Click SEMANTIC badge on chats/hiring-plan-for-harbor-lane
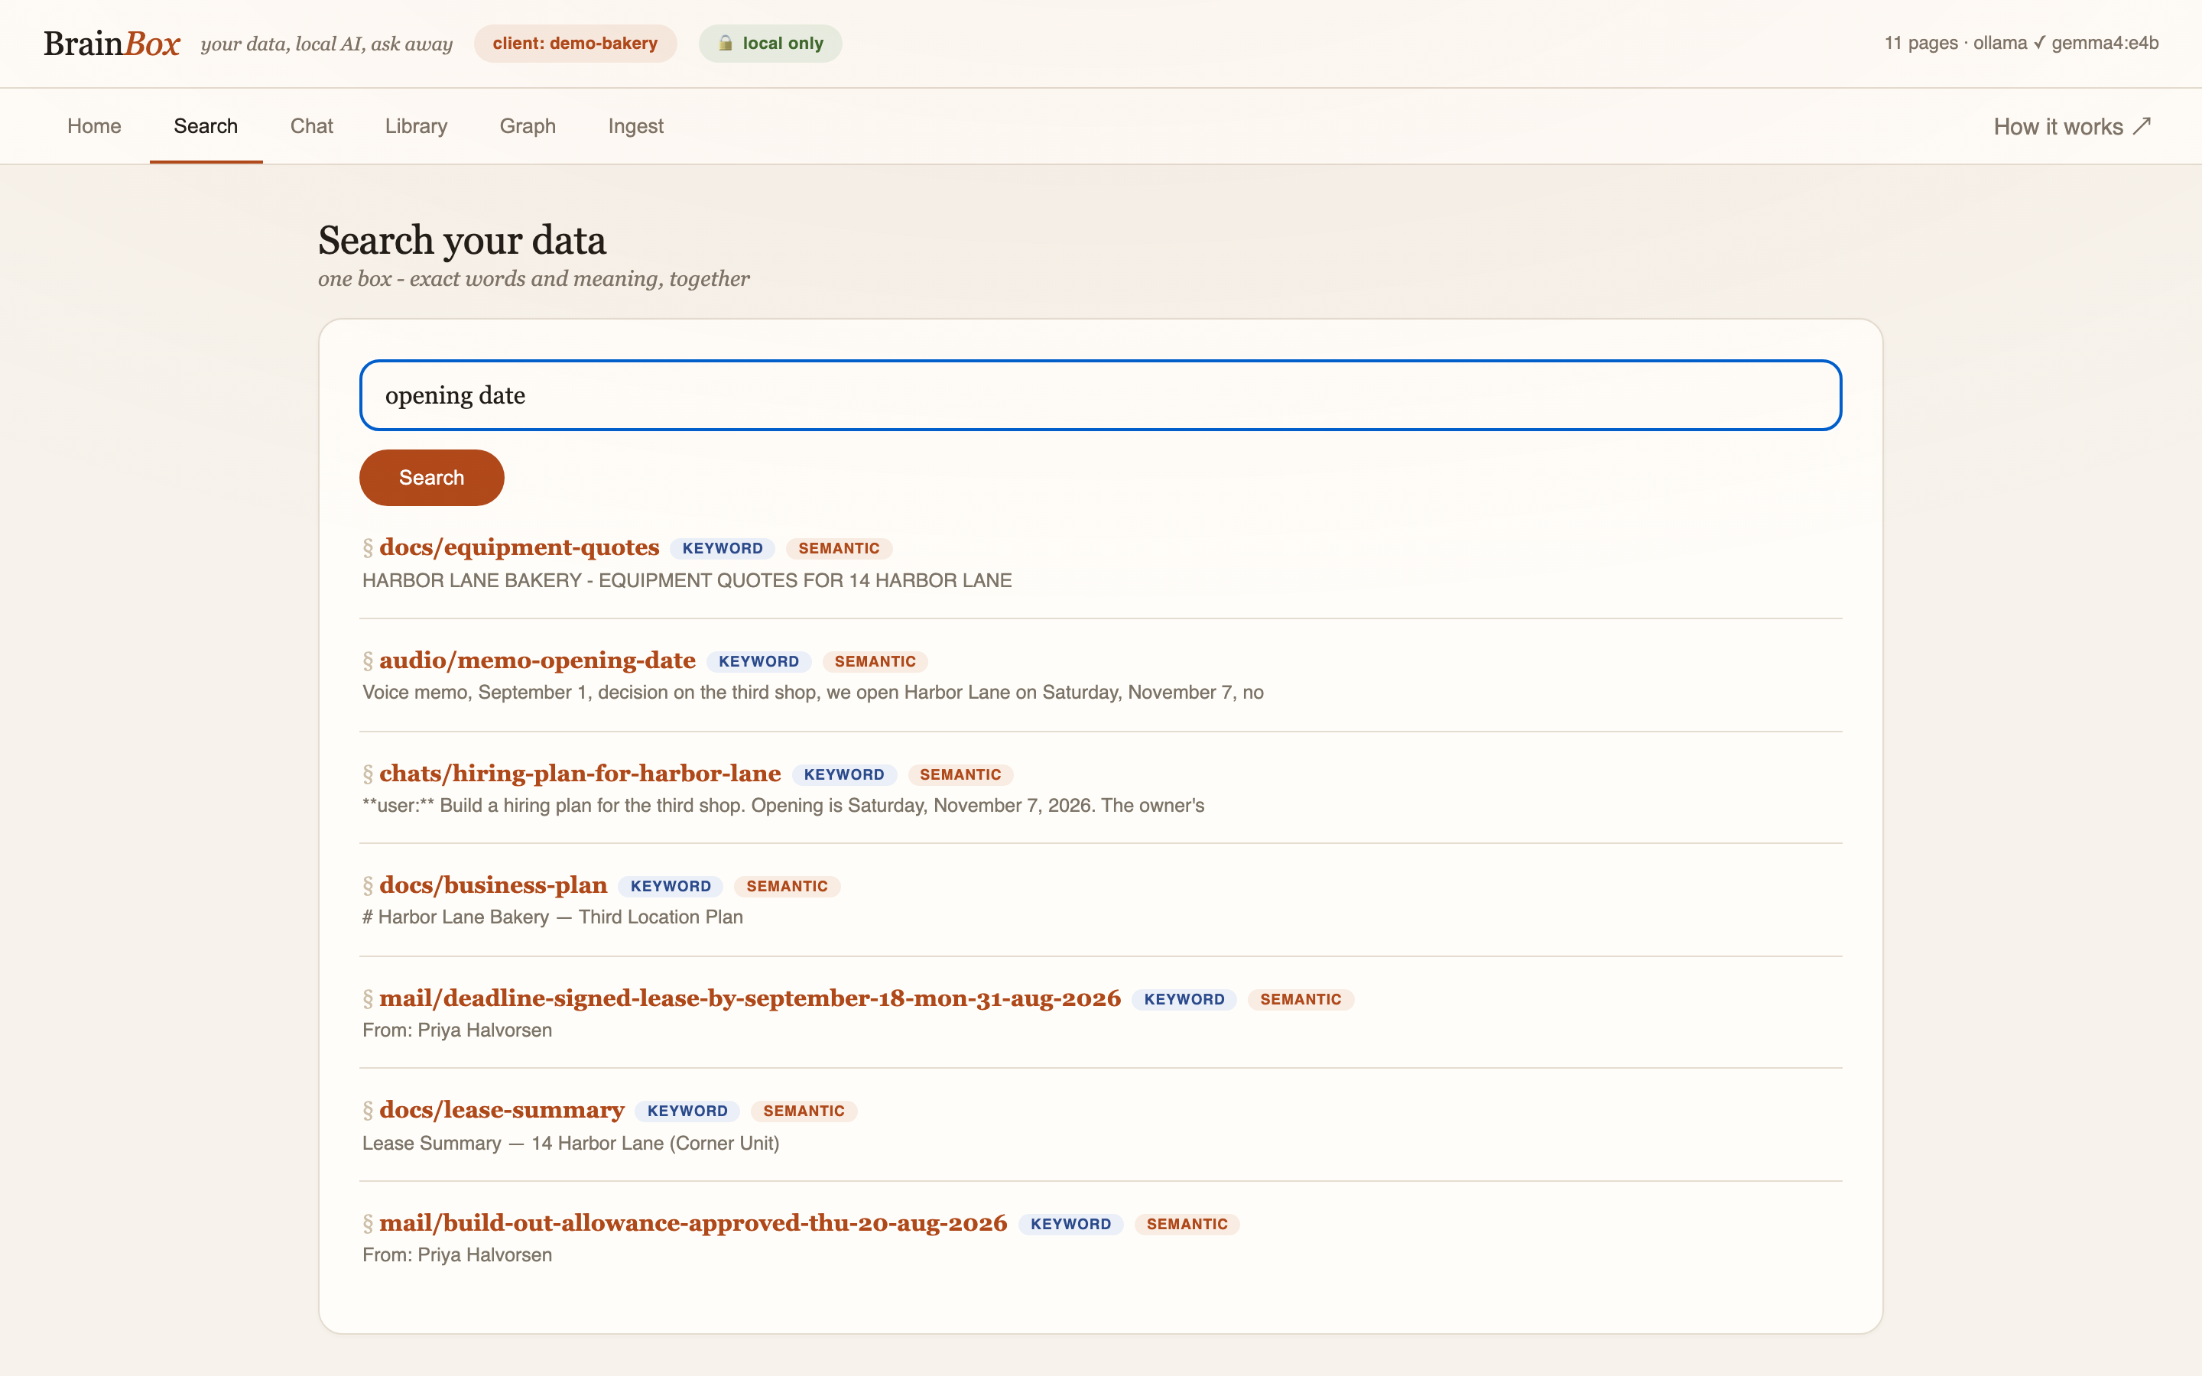Screen dimensions: 2202x1376 point(960,774)
